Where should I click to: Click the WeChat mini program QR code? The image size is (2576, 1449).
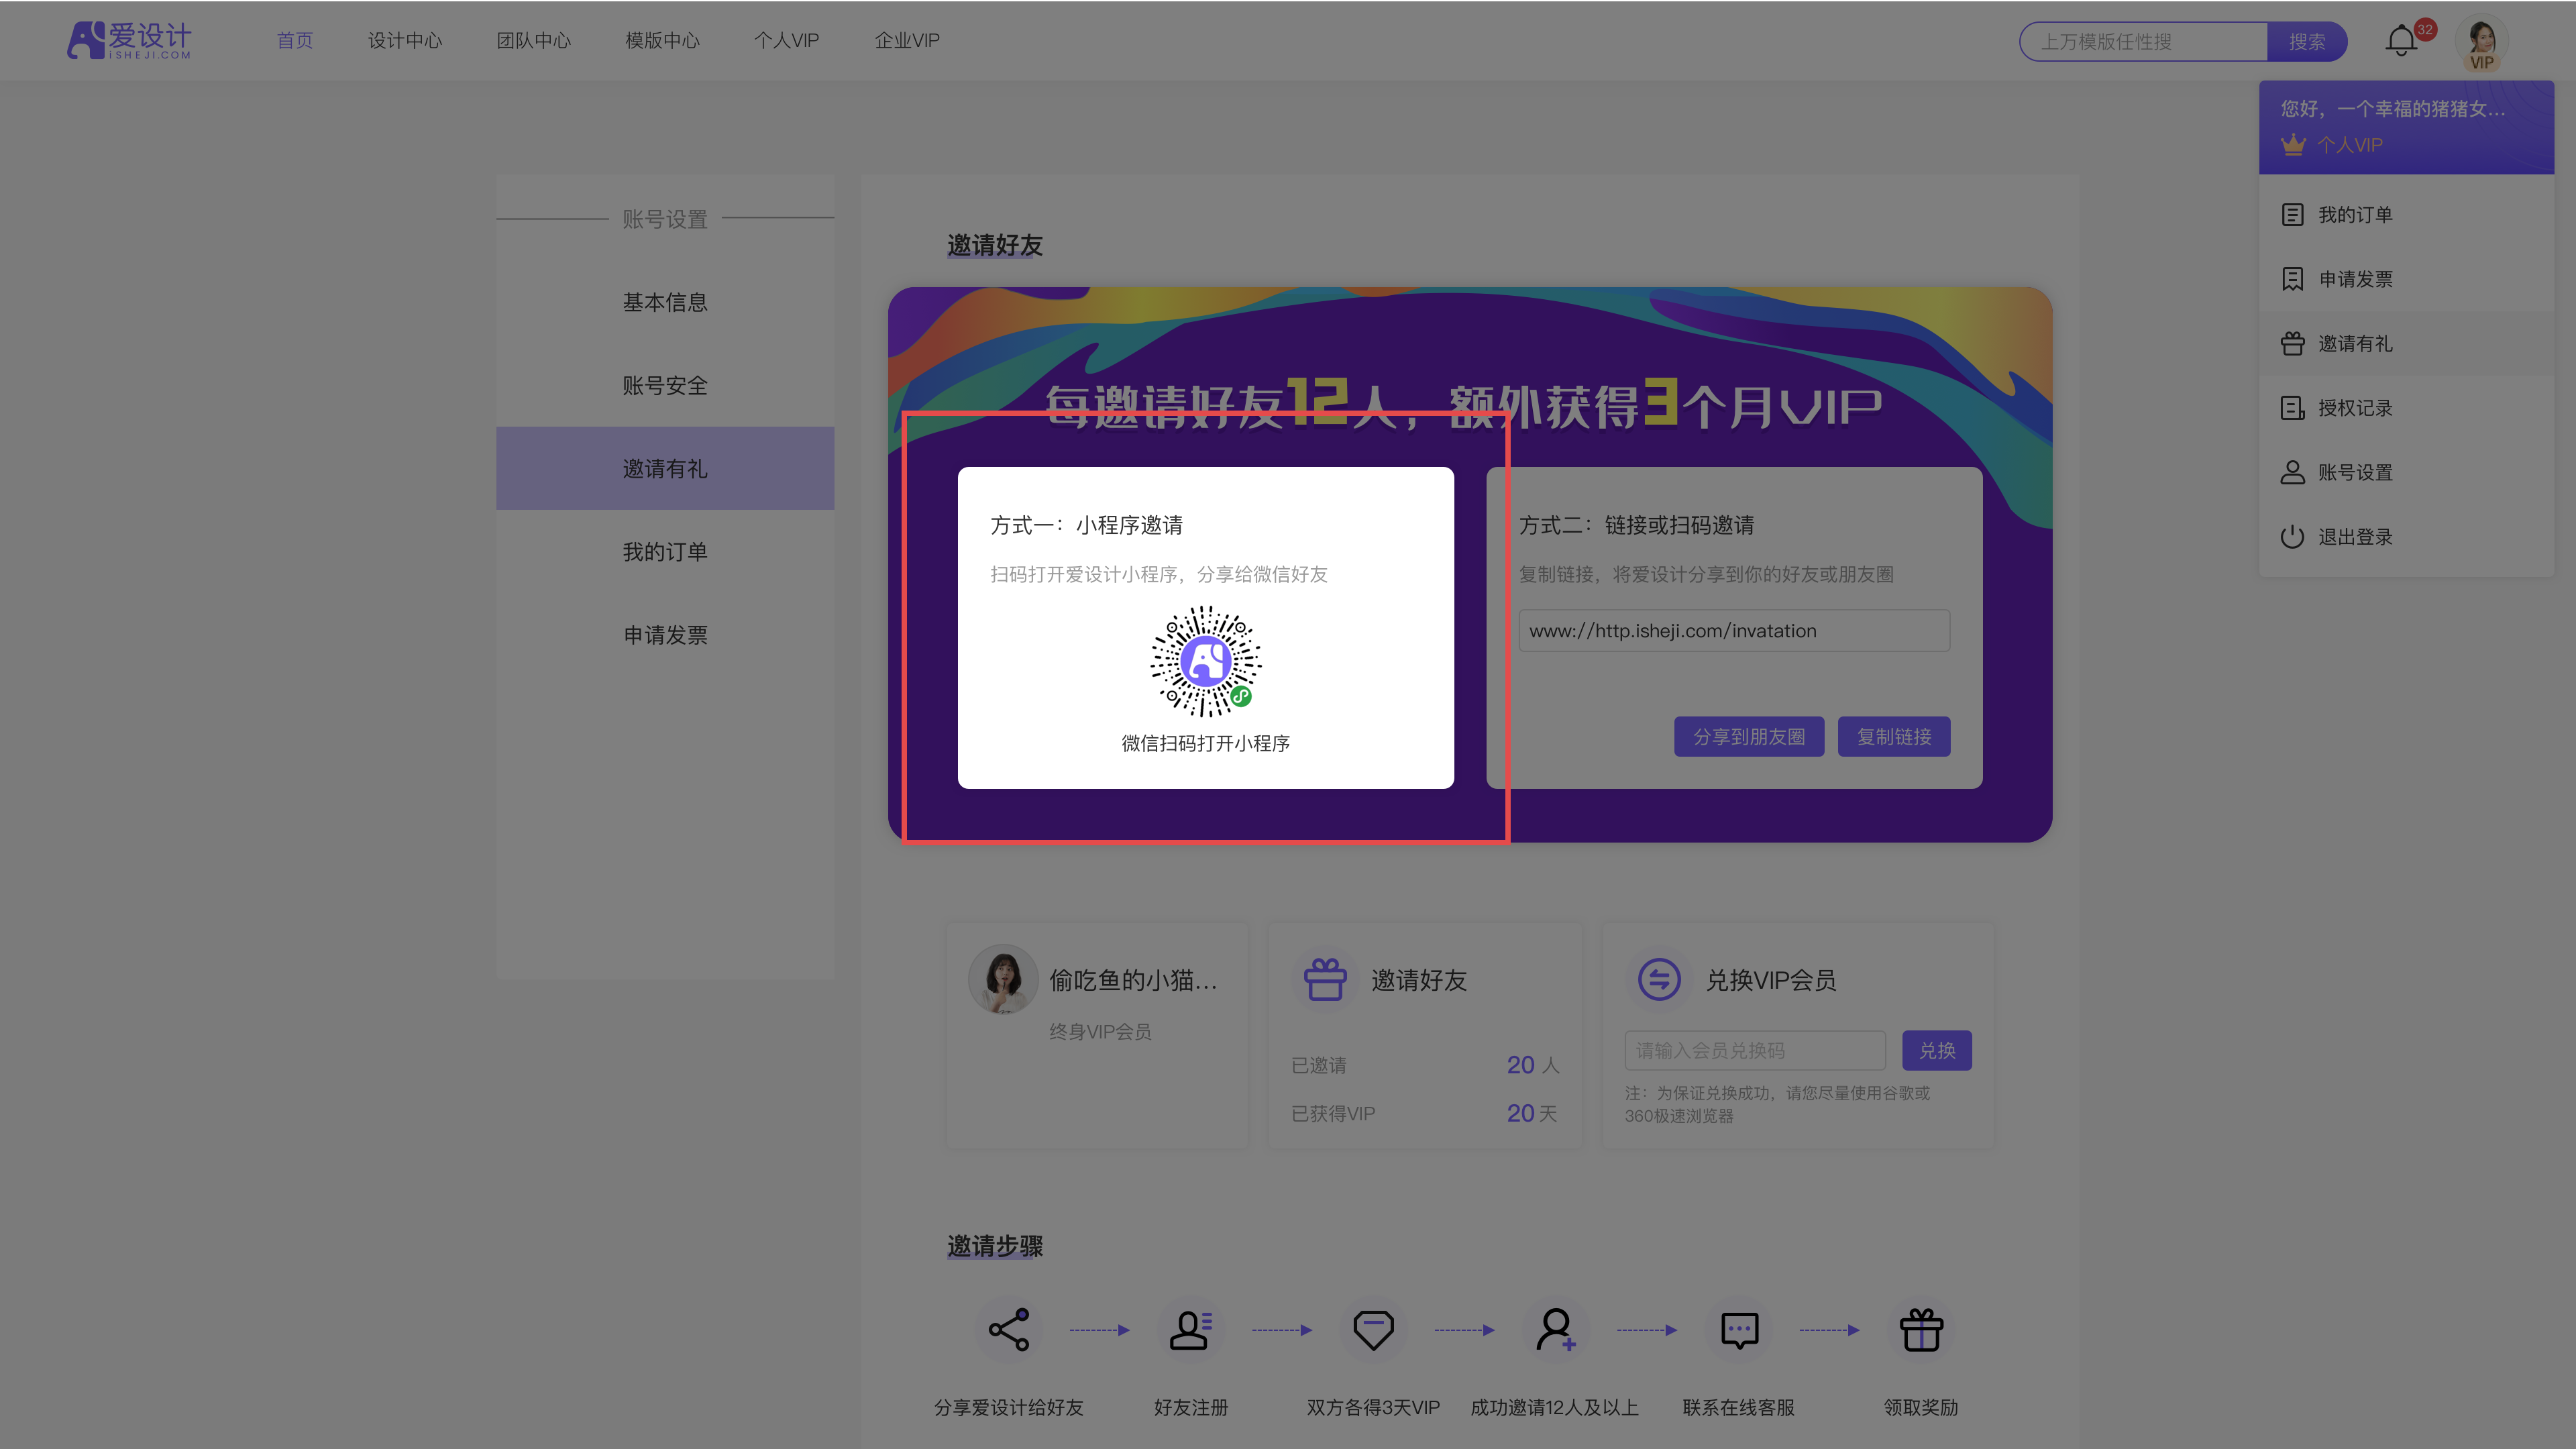1205,661
